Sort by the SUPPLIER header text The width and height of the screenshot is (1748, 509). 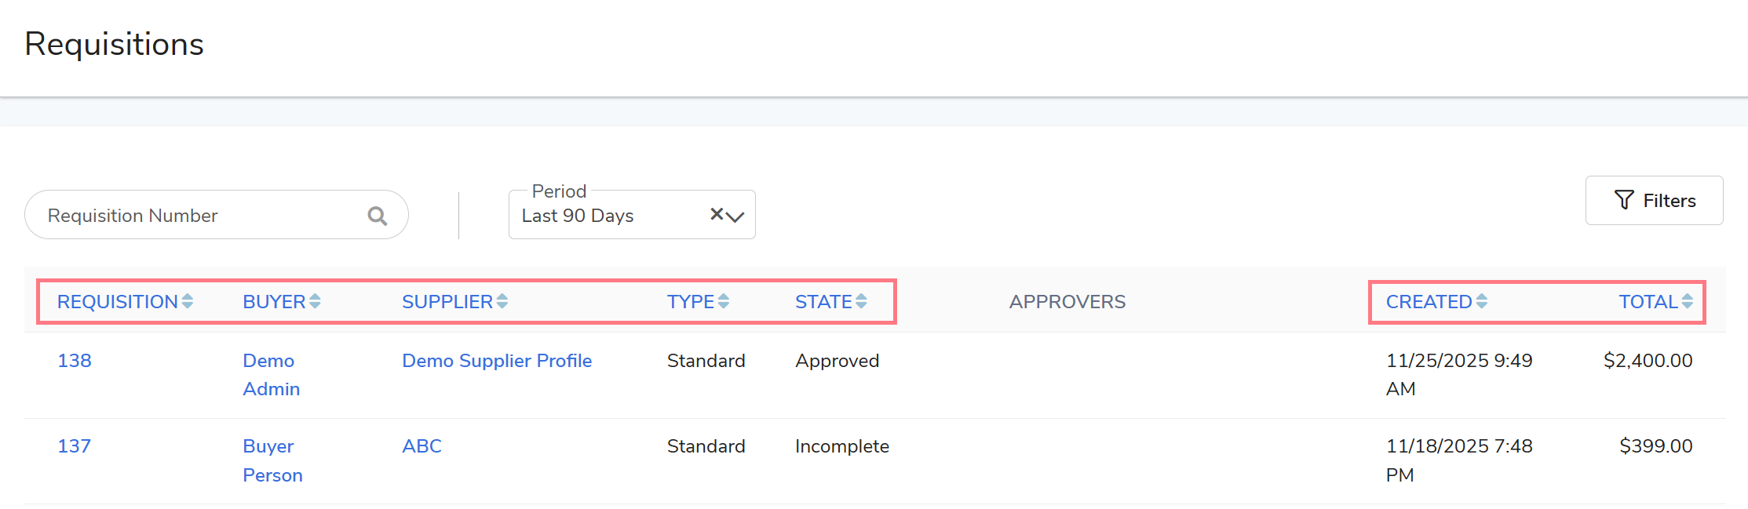[447, 302]
